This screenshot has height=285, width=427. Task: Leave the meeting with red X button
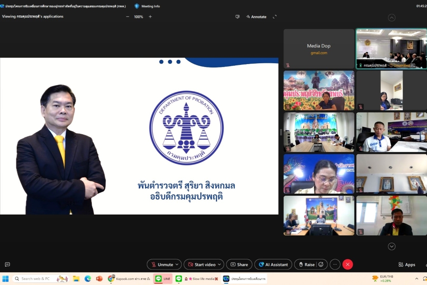tap(348, 264)
